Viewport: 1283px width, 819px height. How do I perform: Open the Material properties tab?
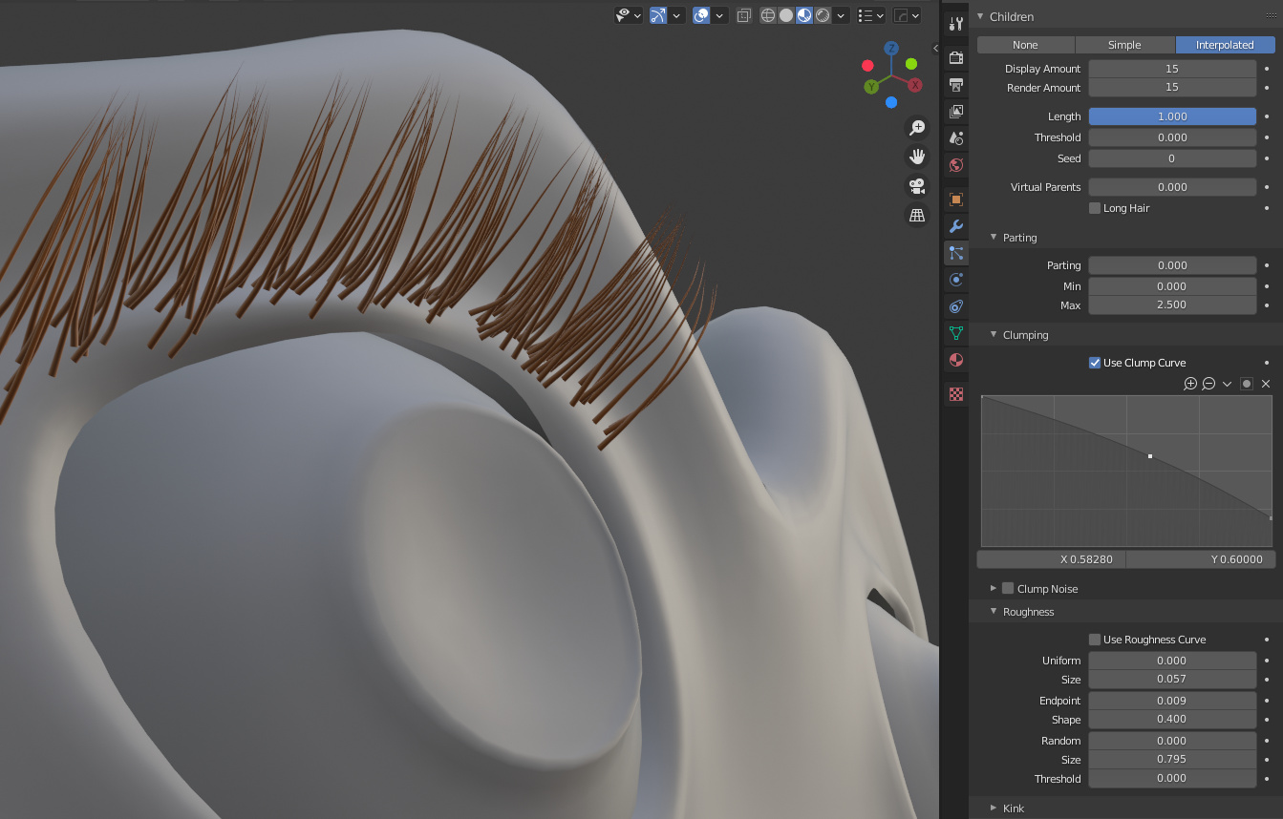955,360
